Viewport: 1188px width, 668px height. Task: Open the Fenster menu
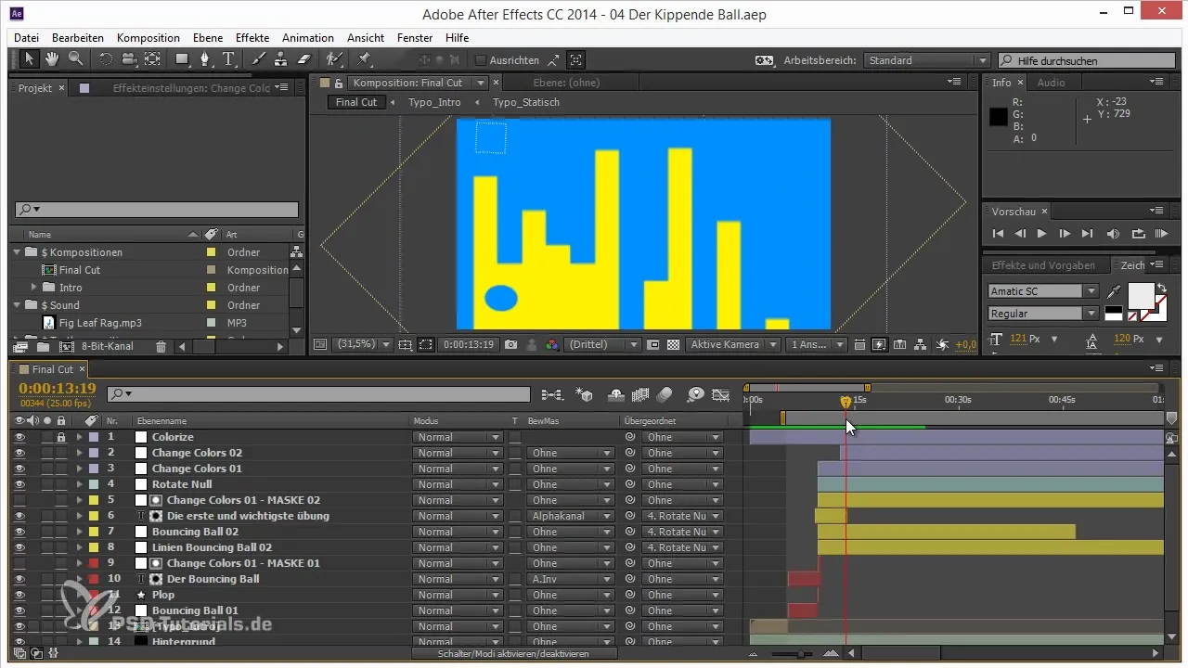(415, 38)
